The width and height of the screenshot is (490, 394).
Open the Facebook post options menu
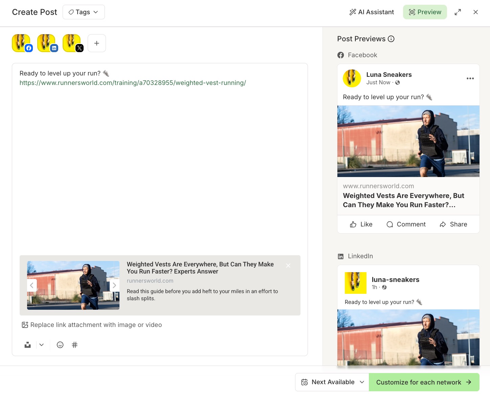tap(470, 79)
